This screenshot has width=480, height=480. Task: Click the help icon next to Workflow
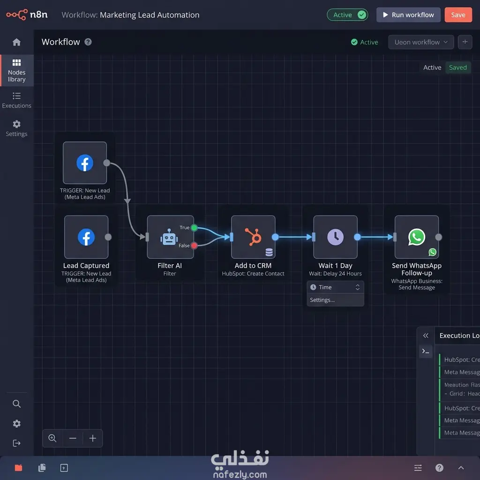(88, 42)
